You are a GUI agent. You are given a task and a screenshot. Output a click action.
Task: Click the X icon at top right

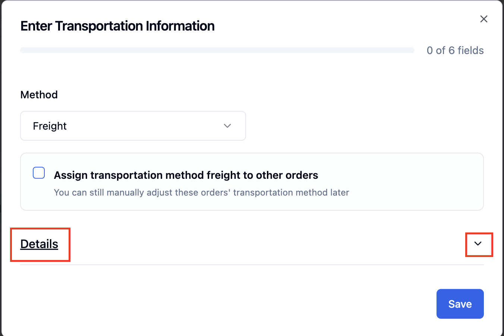[x=483, y=19]
